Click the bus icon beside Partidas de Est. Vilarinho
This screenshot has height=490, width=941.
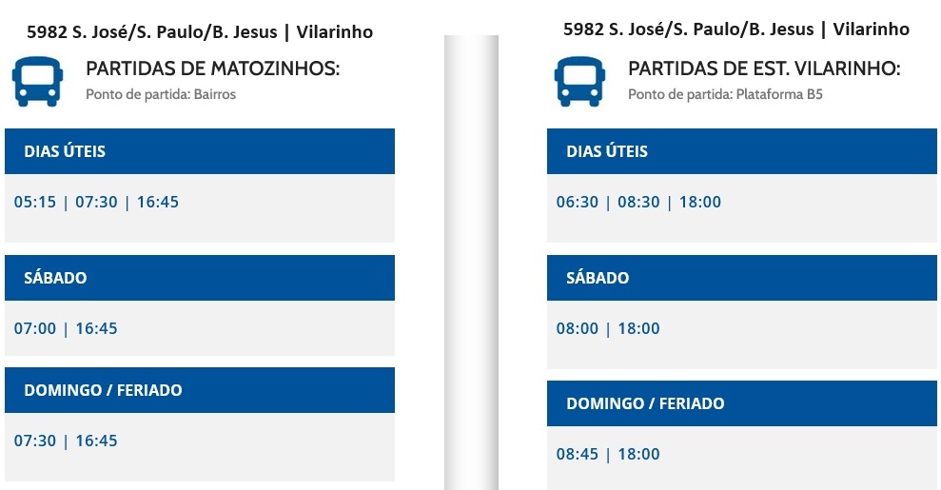tap(579, 82)
